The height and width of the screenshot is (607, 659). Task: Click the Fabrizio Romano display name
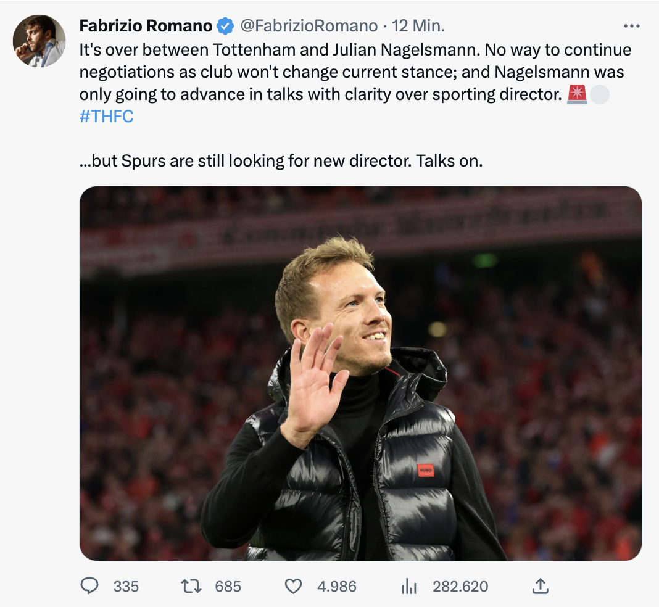(x=146, y=26)
